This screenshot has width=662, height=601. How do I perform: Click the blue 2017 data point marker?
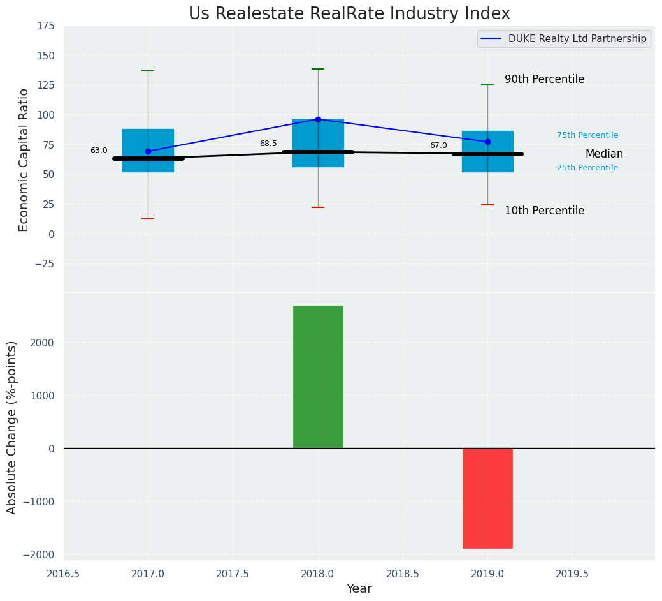[x=148, y=151]
